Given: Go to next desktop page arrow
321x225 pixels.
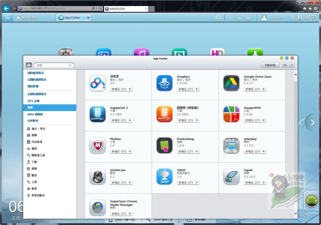Looking at the screenshot, I should tap(313, 123).
